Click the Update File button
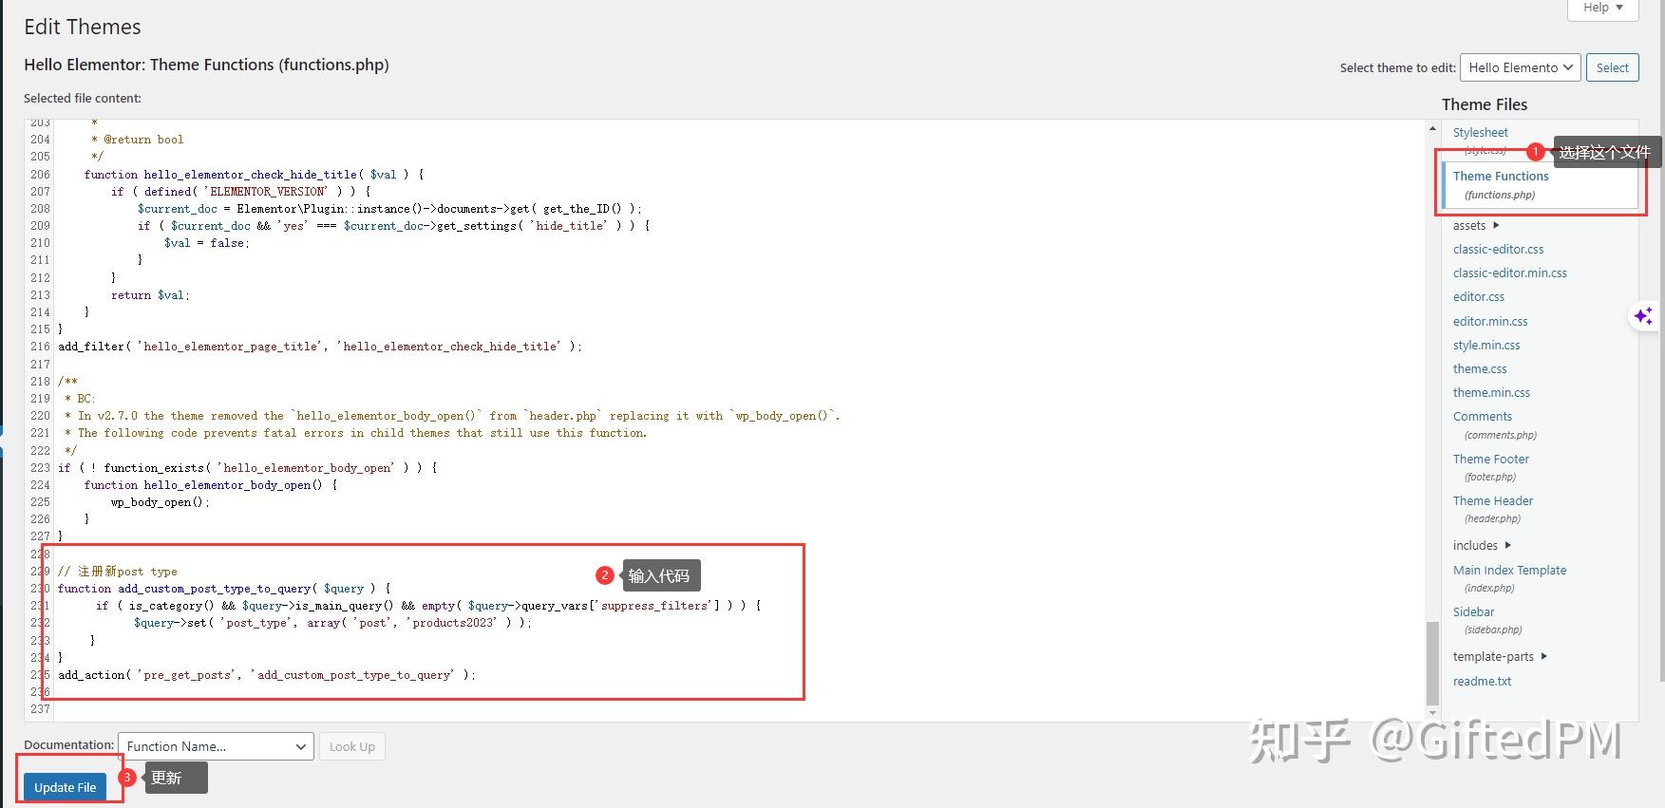The height and width of the screenshot is (808, 1665). [x=66, y=787]
